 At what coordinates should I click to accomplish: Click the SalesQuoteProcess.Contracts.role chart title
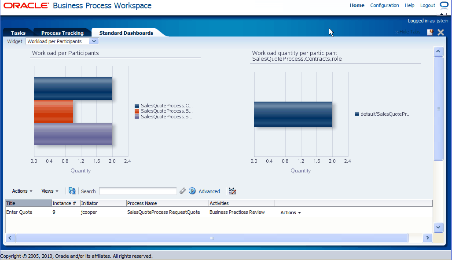pos(297,56)
